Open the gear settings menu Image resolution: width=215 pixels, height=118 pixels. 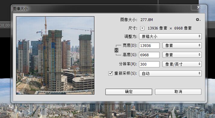(198, 20)
